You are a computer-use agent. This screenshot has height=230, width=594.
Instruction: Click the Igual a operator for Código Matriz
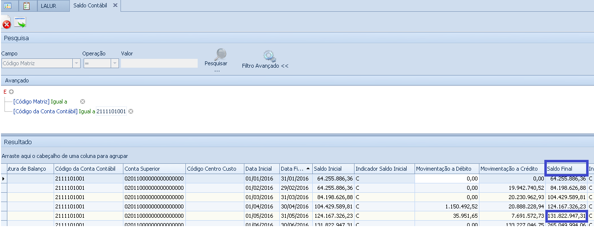pyautogui.click(x=59, y=102)
